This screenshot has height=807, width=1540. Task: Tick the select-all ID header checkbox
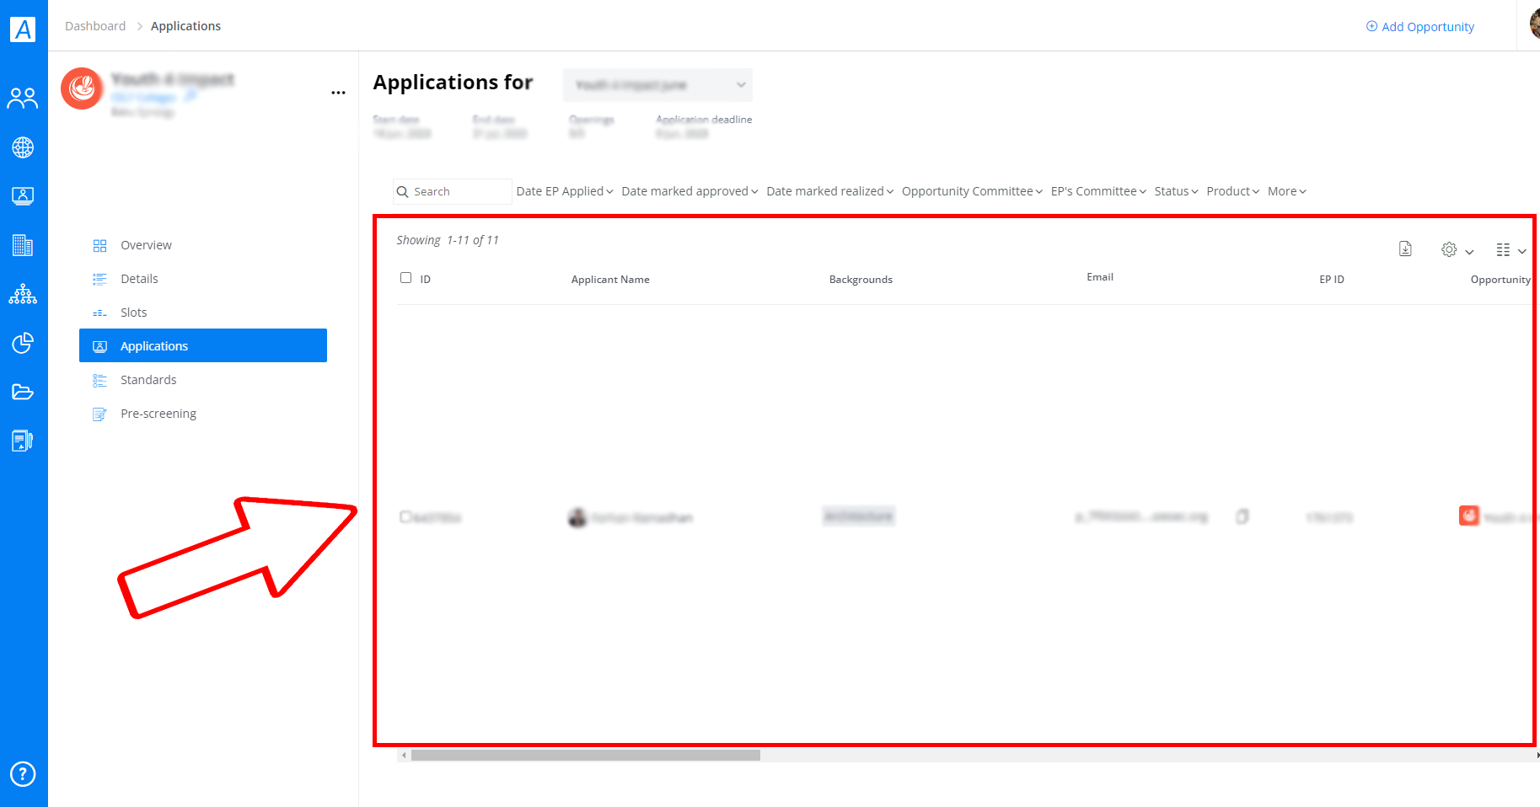coord(405,278)
